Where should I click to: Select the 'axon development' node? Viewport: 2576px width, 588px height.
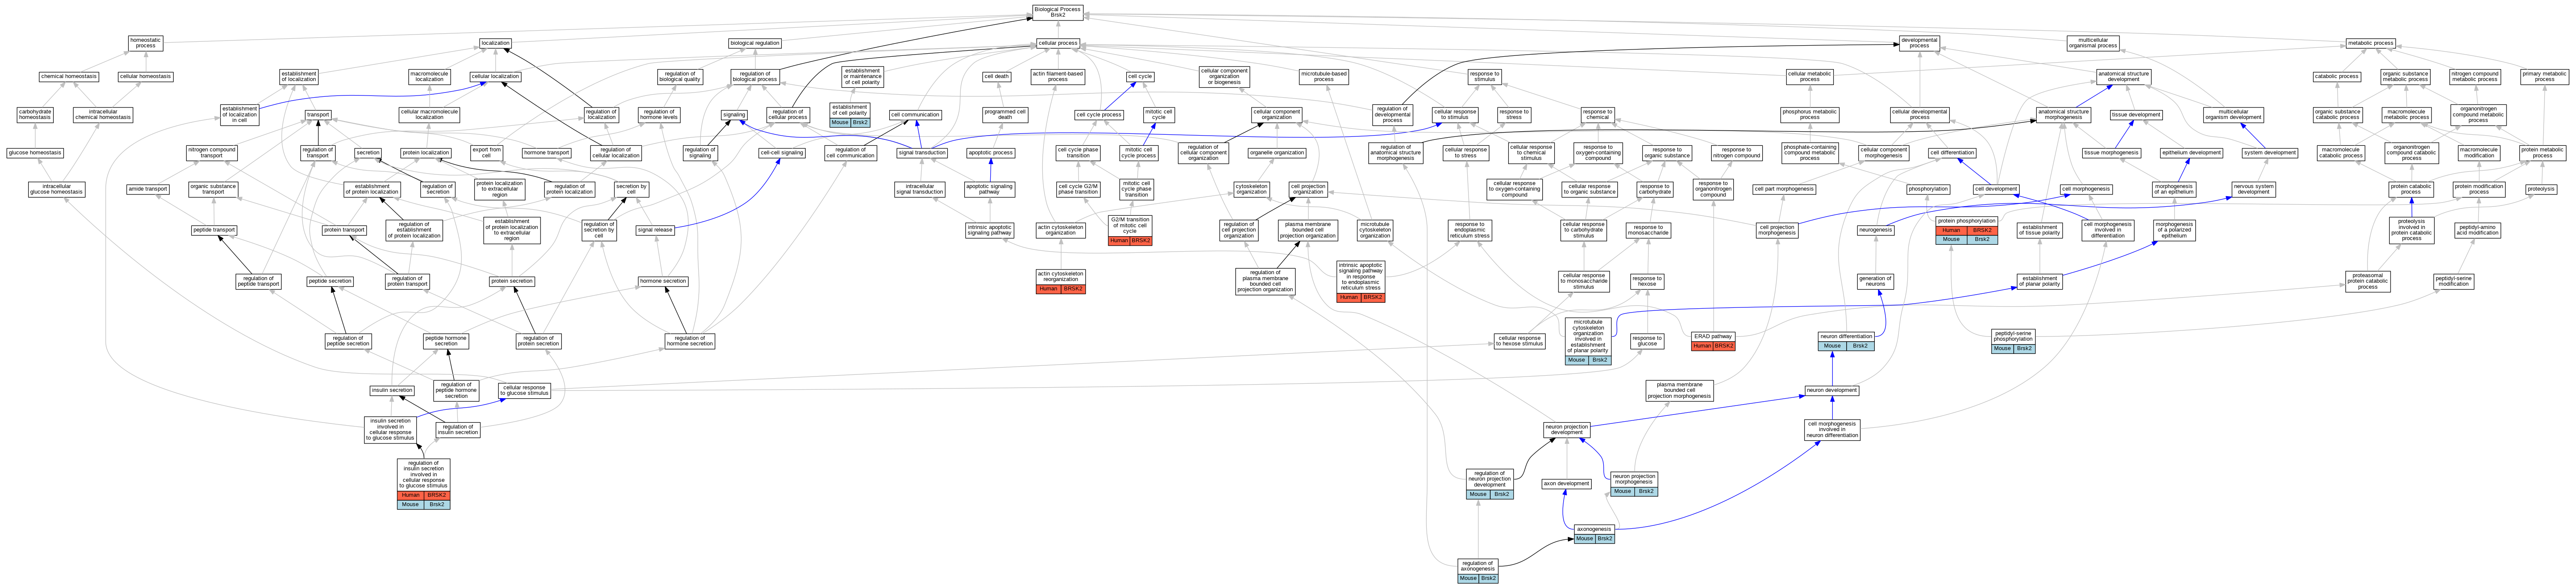click(x=1566, y=484)
